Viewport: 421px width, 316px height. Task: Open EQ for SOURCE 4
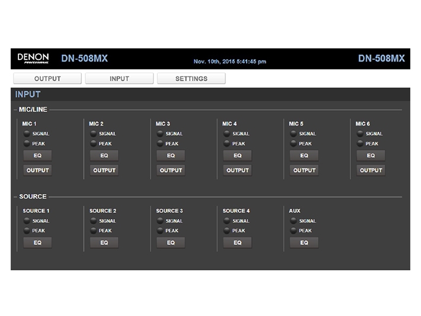point(238,242)
